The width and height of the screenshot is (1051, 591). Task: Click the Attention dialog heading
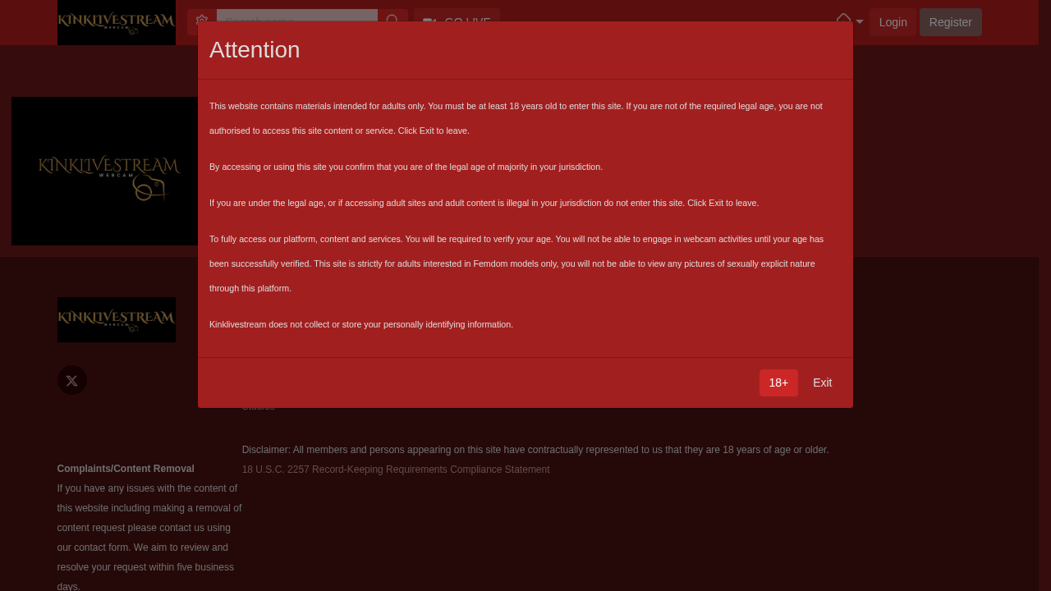coord(255,50)
